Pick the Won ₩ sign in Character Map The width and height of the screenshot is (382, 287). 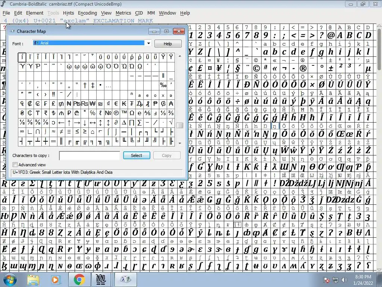coord(93,104)
